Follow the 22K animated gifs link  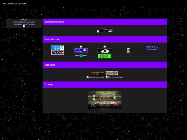click(x=114, y=77)
